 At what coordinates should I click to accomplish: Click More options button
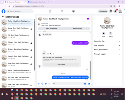(x=77, y=28)
